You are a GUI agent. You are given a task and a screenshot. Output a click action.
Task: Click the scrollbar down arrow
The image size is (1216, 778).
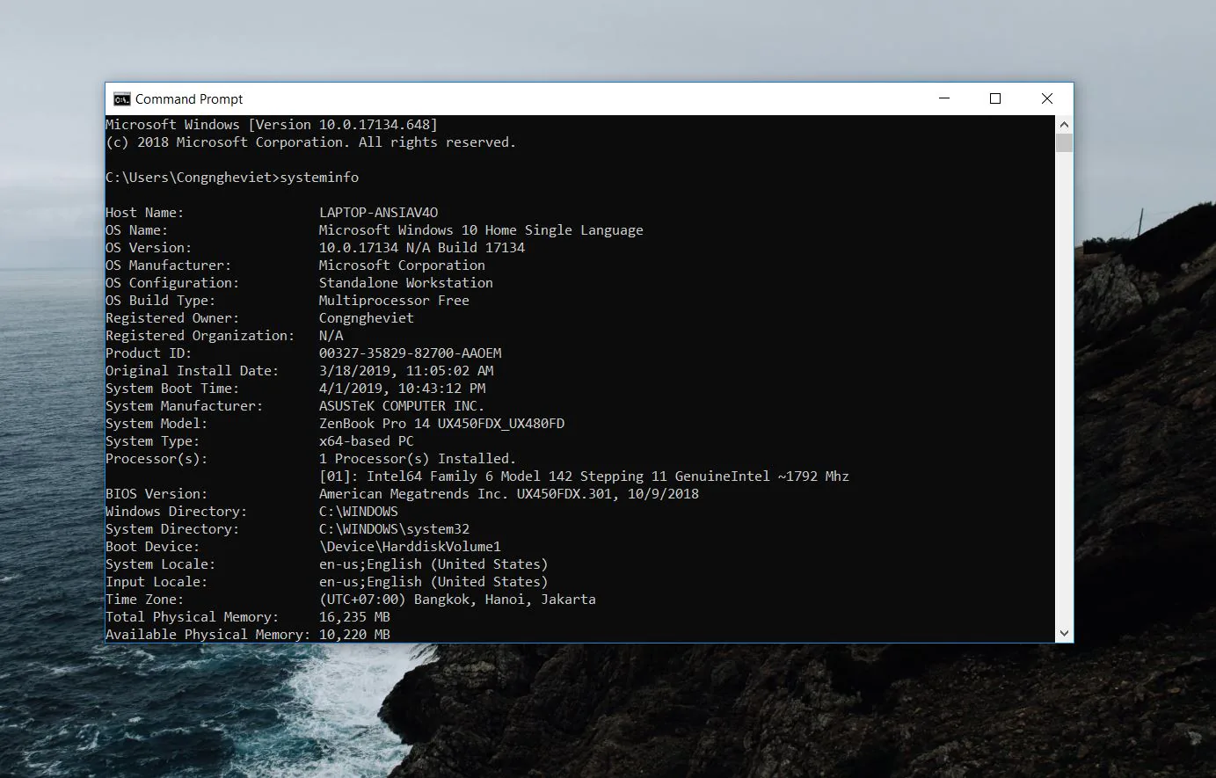coord(1064,633)
